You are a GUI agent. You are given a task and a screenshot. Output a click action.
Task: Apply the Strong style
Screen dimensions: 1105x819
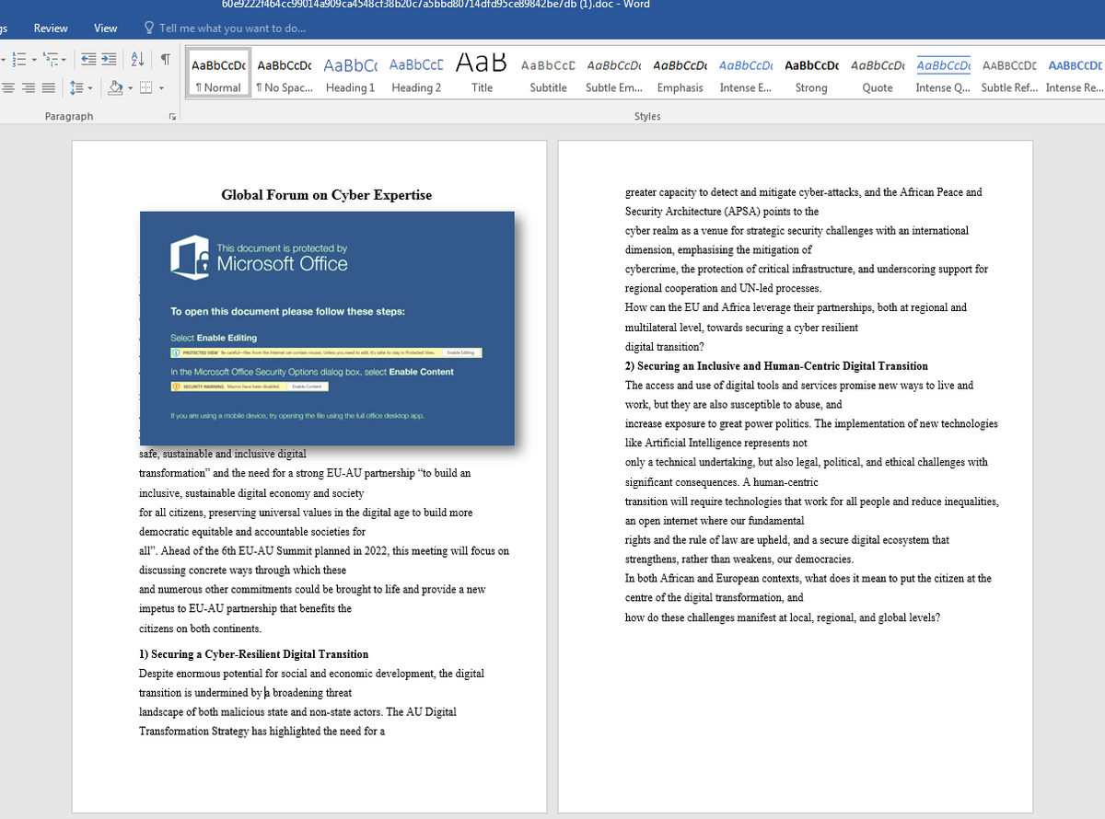pos(811,74)
